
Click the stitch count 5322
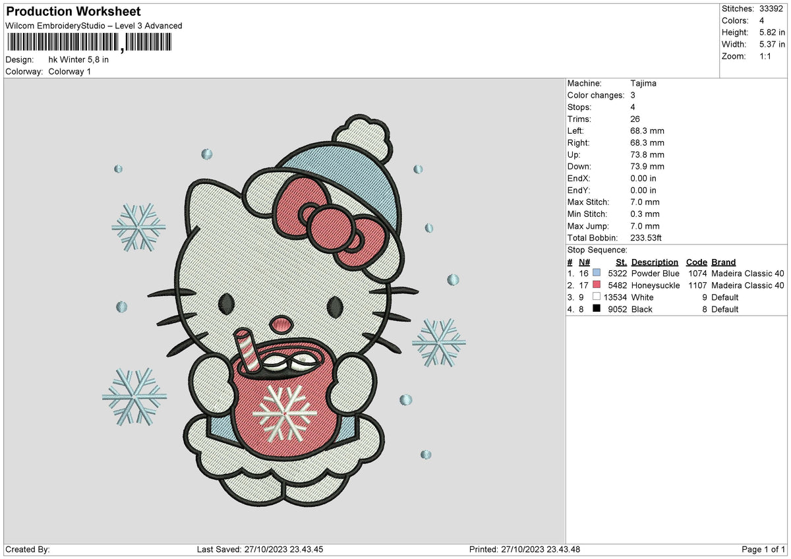(617, 274)
